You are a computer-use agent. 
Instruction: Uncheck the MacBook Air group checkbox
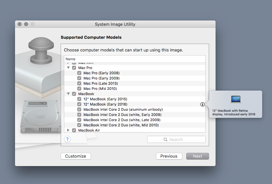[x=74, y=130]
